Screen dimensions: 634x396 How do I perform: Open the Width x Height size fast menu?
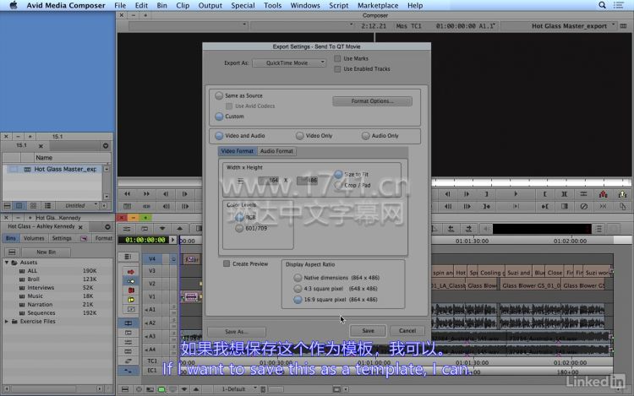point(241,181)
